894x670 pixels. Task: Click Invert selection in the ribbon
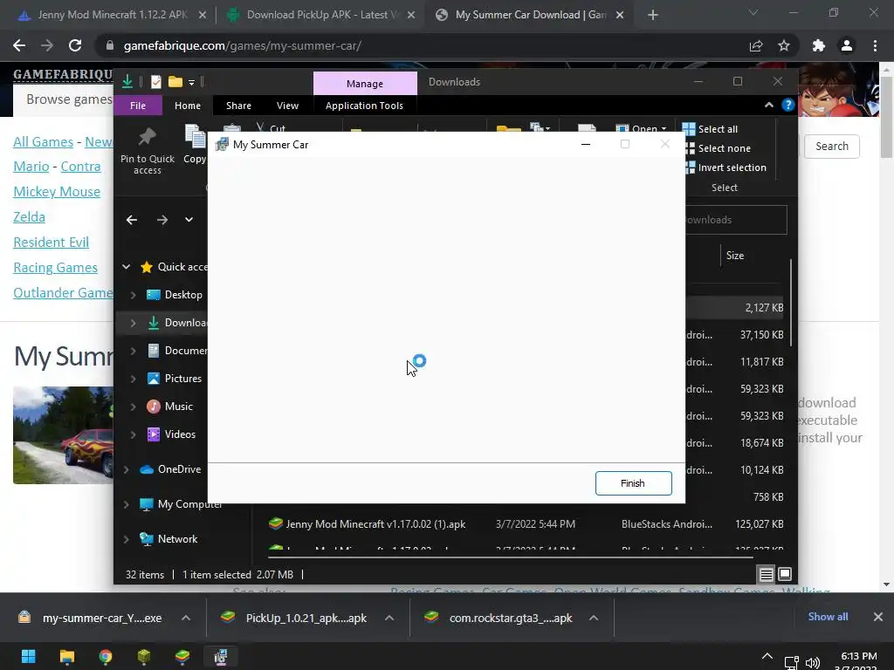point(725,167)
